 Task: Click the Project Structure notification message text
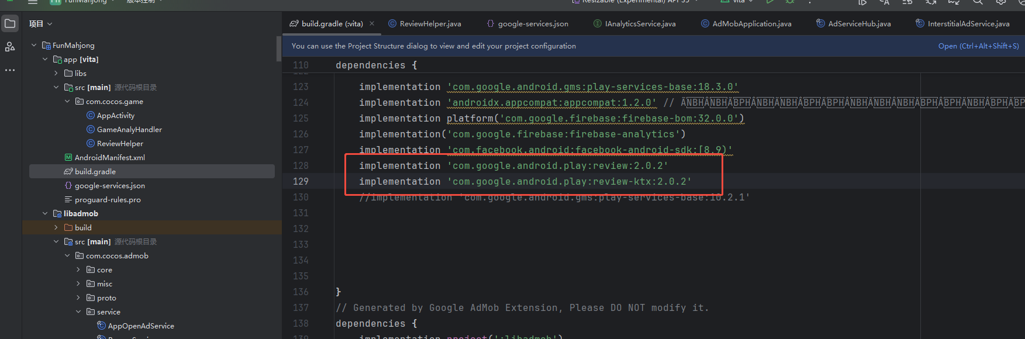click(x=433, y=46)
